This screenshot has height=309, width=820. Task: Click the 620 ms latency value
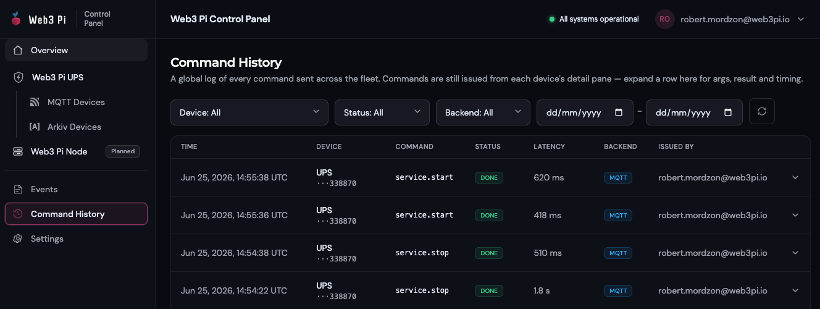(x=549, y=177)
